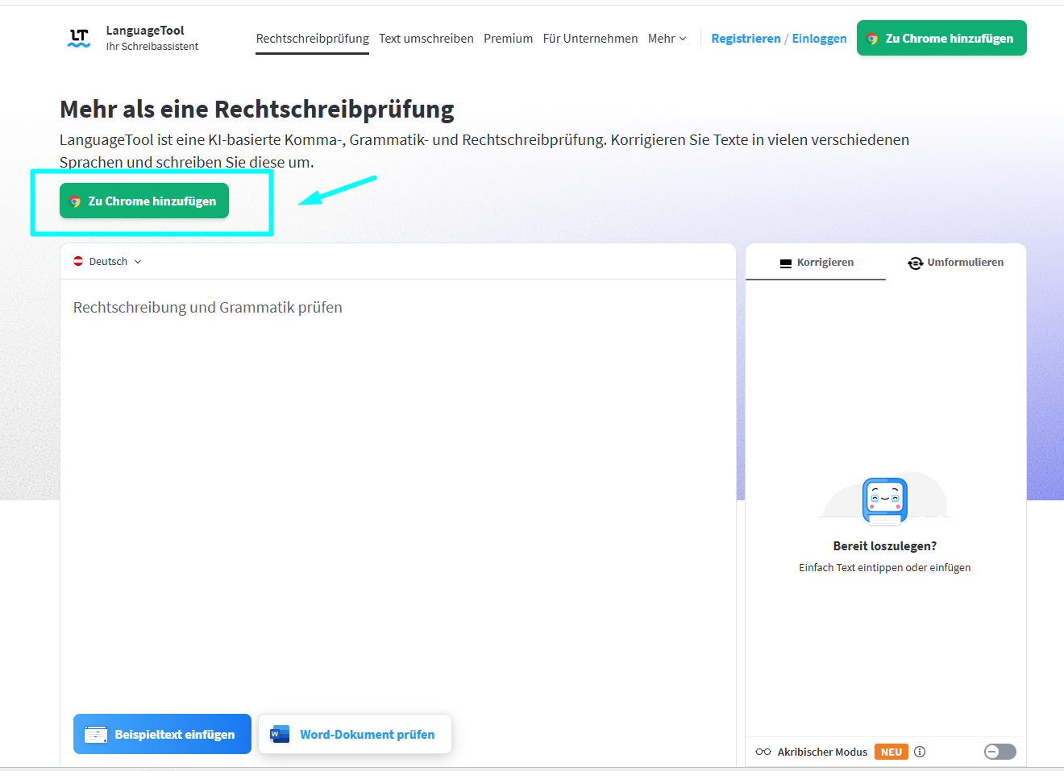Click the Registrieren link
The width and height of the screenshot is (1064, 771).
[746, 39]
